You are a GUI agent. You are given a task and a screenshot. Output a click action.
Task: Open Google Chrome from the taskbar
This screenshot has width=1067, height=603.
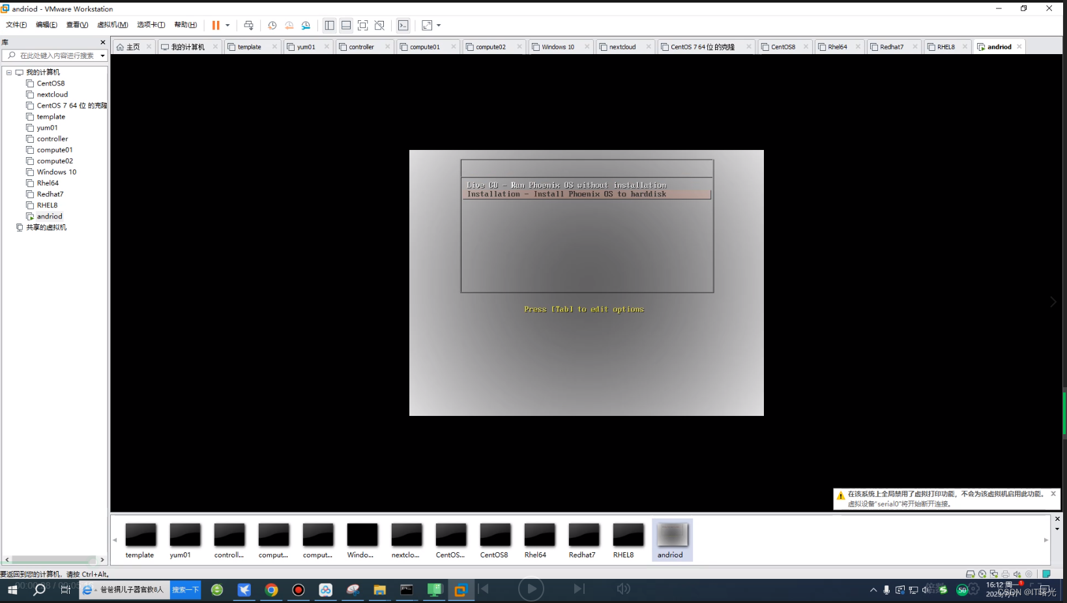point(271,590)
